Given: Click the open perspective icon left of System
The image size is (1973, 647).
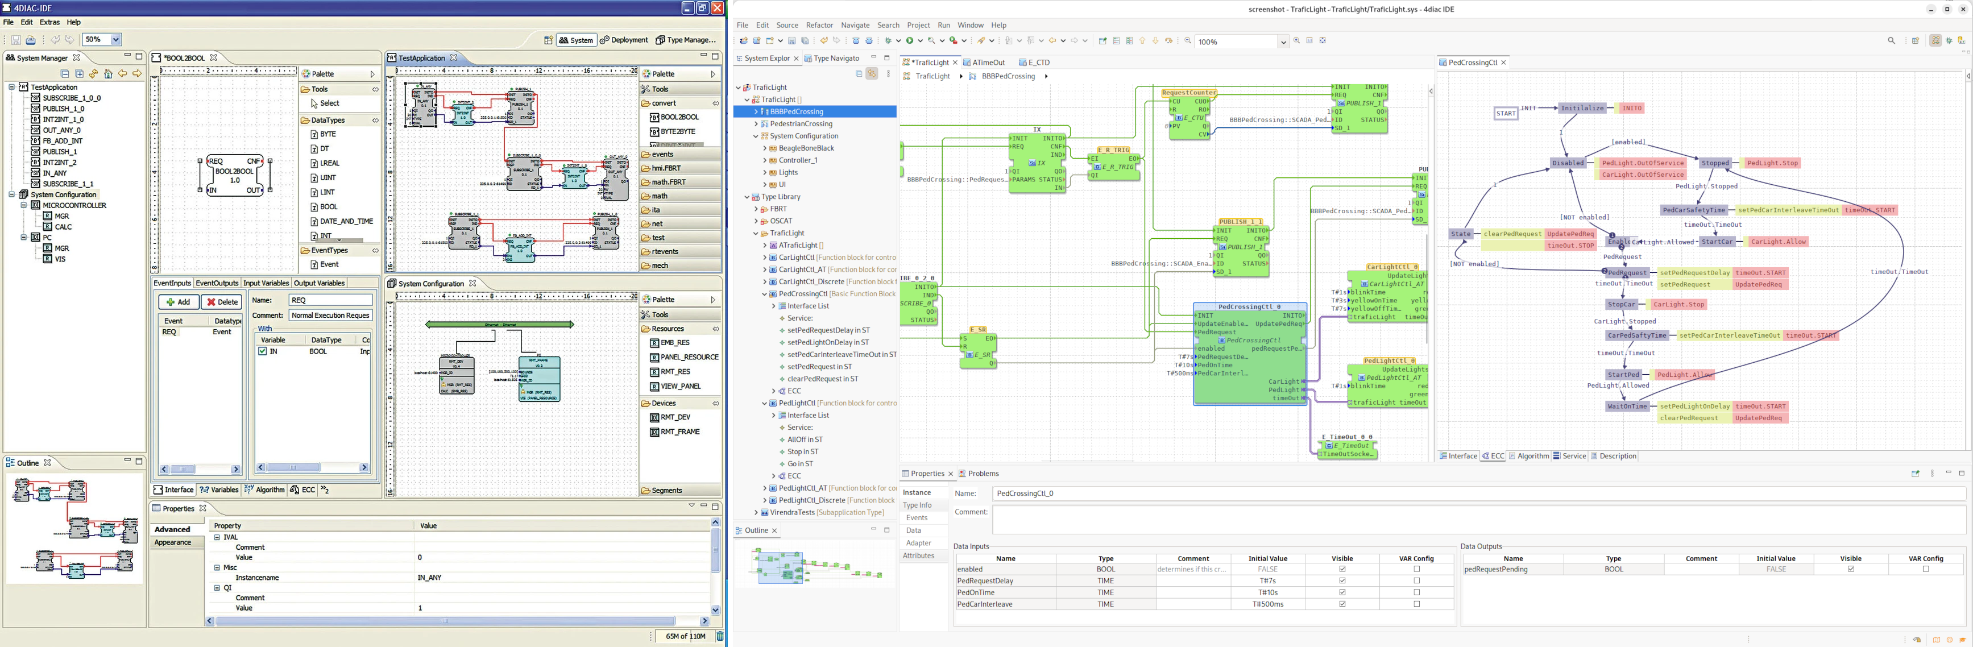Looking at the screenshot, I should 548,40.
